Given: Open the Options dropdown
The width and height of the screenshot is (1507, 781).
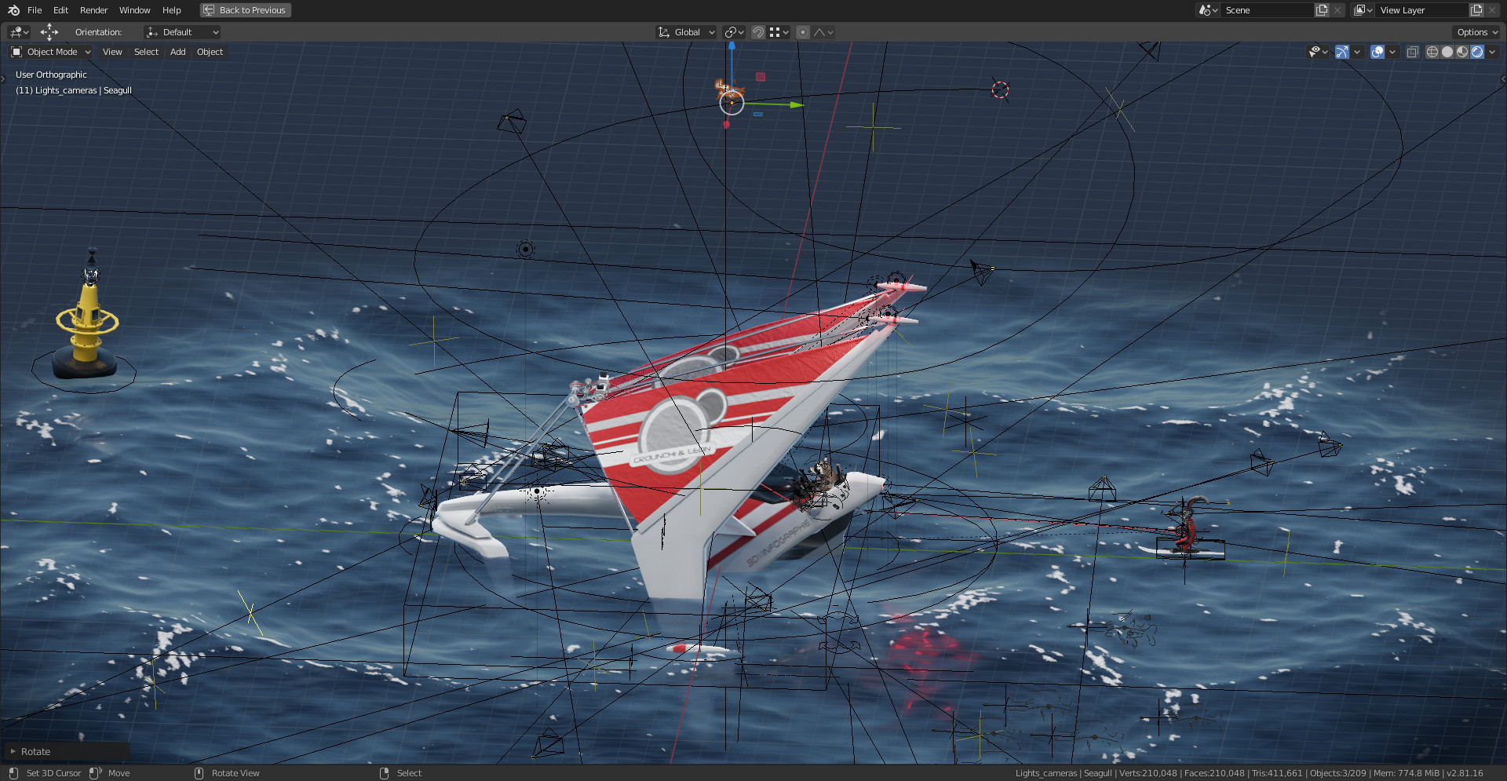Looking at the screenshot, I should [1476, 32].
